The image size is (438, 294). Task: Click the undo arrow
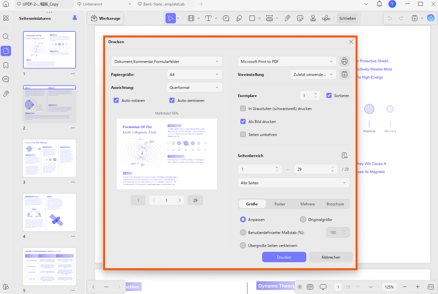click(x=390, y=18)
